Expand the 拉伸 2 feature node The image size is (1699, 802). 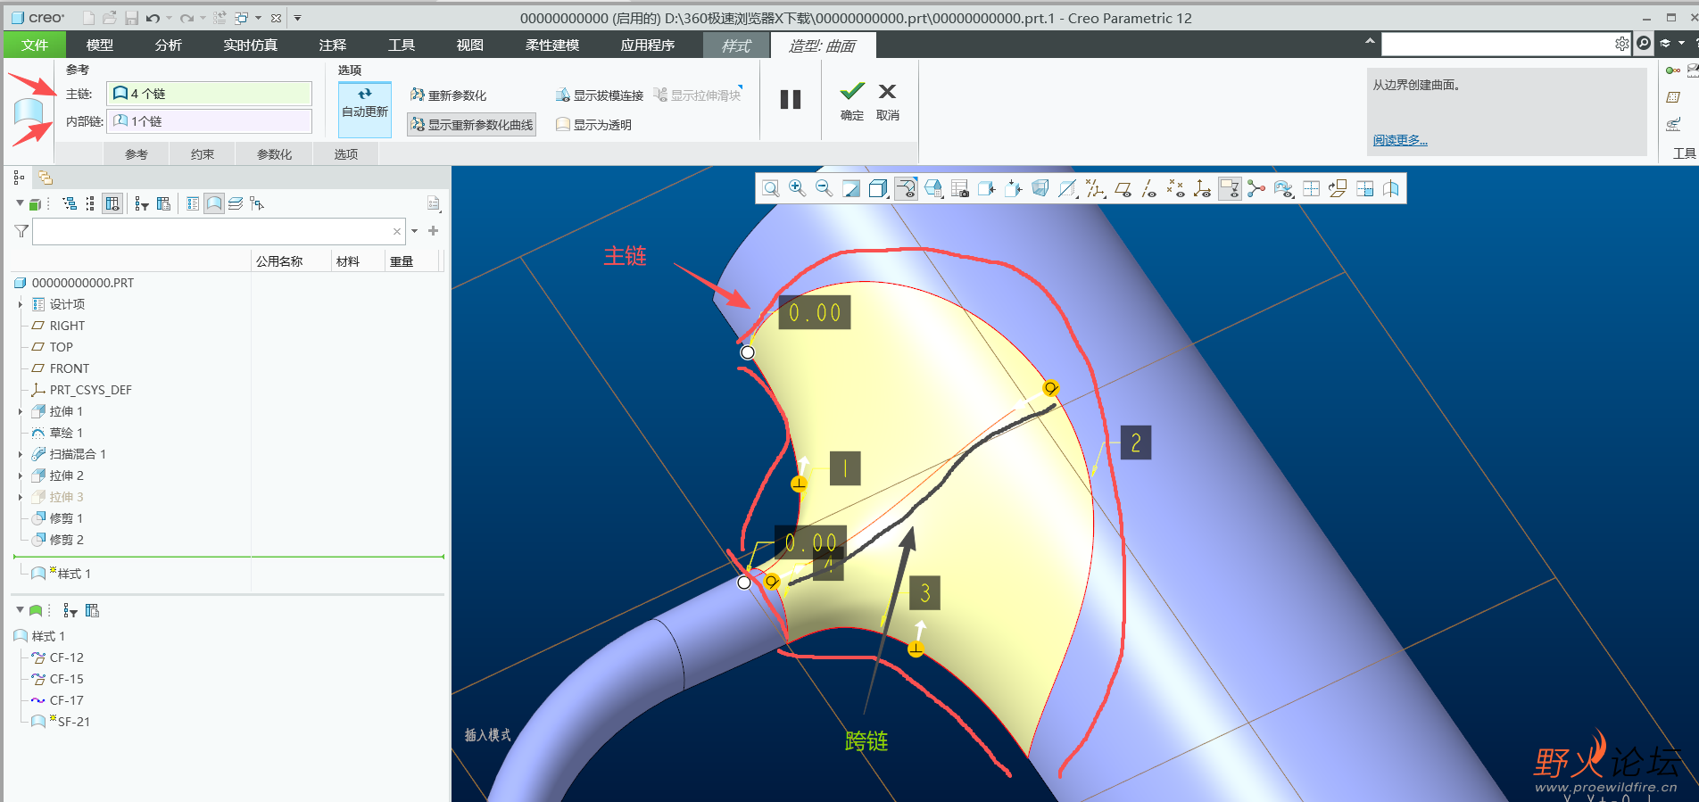[21, 475]
